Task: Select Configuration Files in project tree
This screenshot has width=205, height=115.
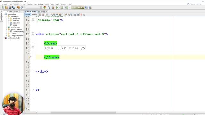Action: pos(17,36)
